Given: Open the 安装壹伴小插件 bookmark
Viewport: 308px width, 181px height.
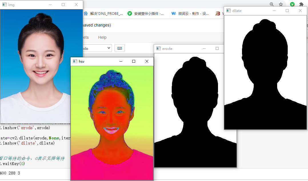Looking at the screenshot, I should click(145, 13).
